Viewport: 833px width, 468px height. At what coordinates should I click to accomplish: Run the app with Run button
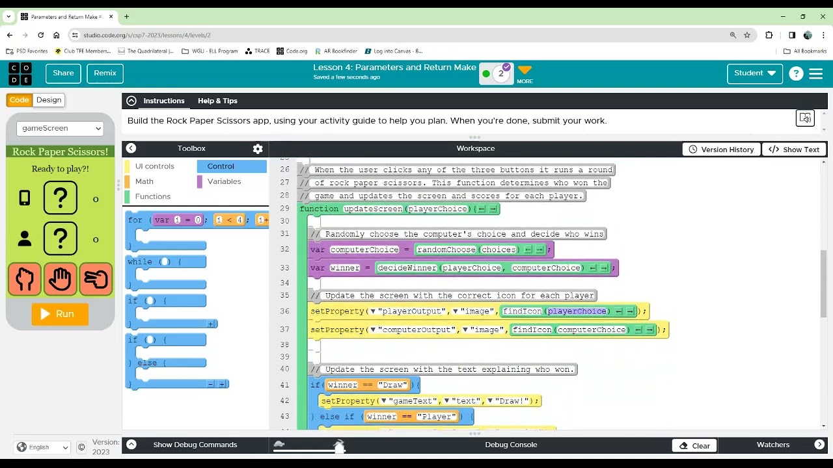click(x=60, y=314)
